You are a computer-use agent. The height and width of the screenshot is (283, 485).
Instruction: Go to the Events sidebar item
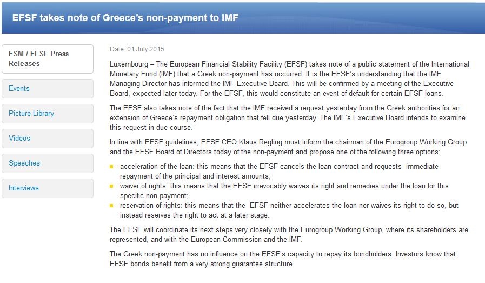[x=47, y=89]
